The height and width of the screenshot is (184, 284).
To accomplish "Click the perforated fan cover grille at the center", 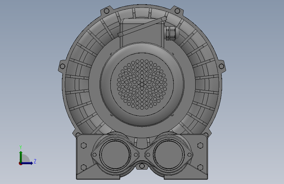I will point(142,84).
